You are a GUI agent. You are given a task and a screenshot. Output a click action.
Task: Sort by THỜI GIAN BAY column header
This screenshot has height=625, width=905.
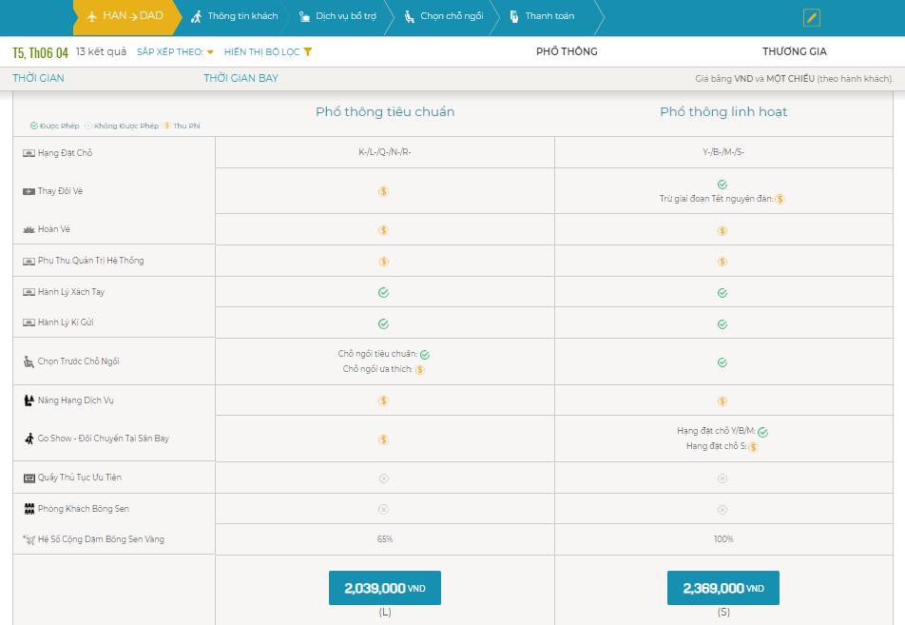(x=241, y=78)
